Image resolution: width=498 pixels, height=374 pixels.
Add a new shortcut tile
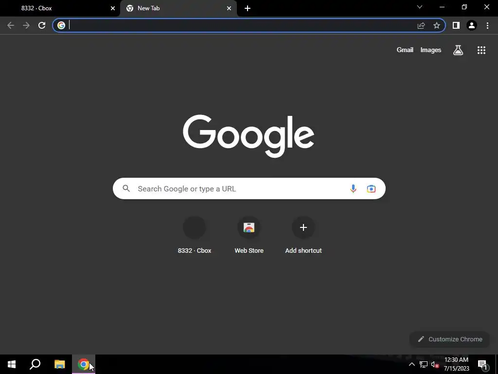point(303,235)
